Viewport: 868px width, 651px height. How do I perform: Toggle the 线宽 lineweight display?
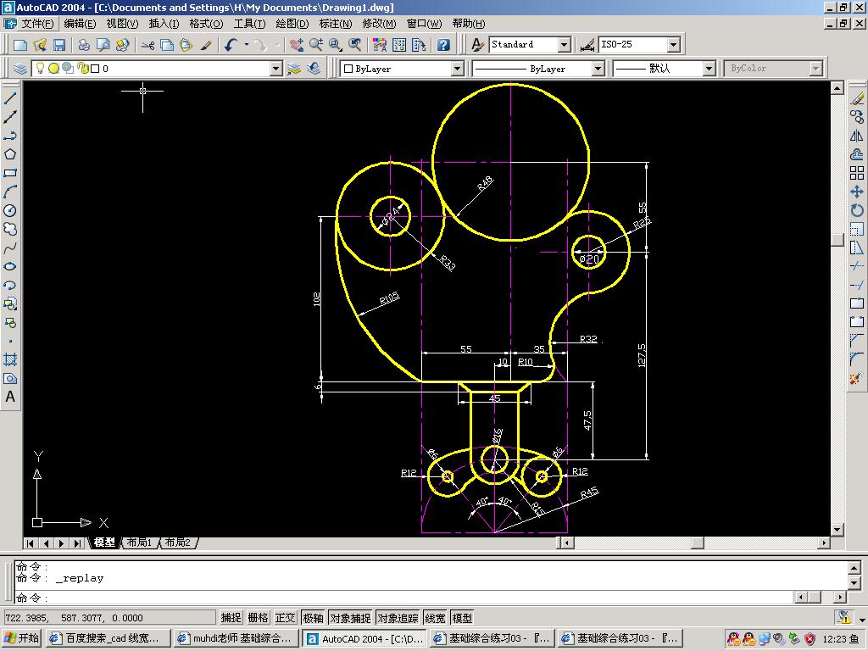pos(435,618)
